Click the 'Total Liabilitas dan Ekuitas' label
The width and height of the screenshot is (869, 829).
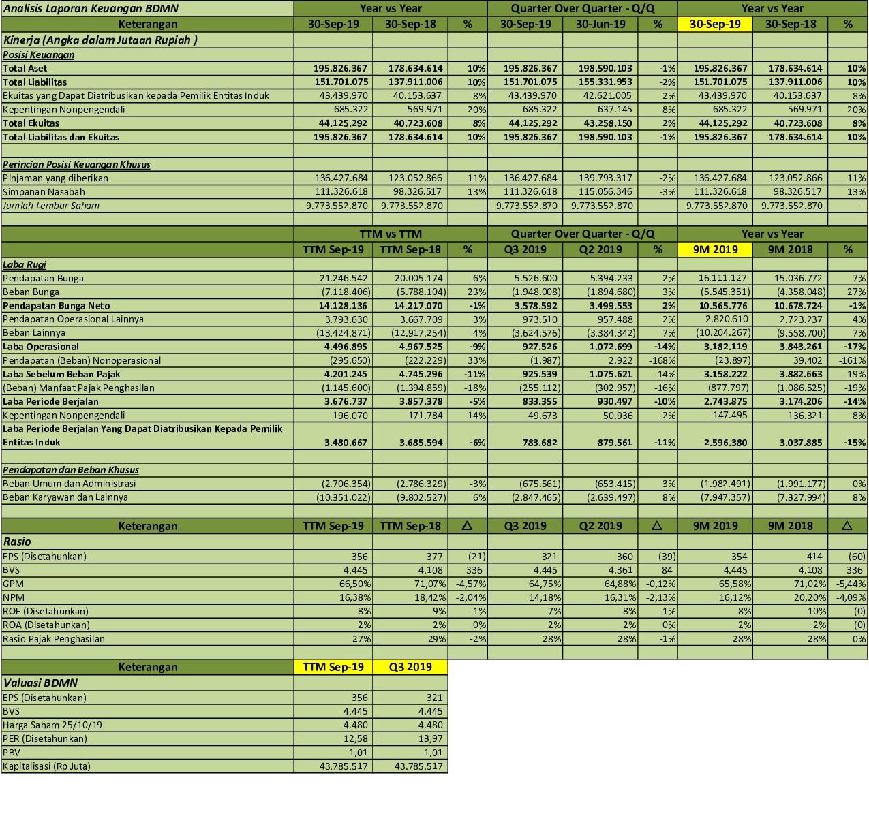click(61, 137)
